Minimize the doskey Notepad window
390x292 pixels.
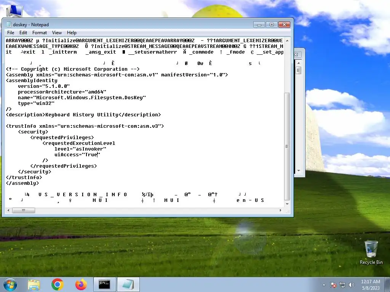click(259, 25)
